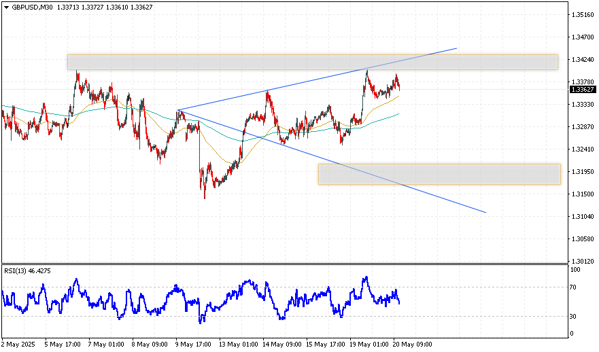The image size is (599, 352).
Task: Open the chart menu triangle beside GBPUSD,M30
Action: click(x=6, y=7)
